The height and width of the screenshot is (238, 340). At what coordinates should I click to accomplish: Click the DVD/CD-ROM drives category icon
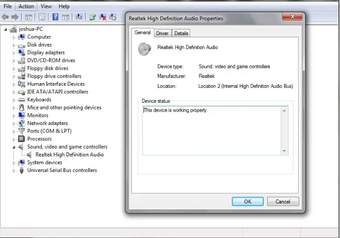(x=21, y=60)
